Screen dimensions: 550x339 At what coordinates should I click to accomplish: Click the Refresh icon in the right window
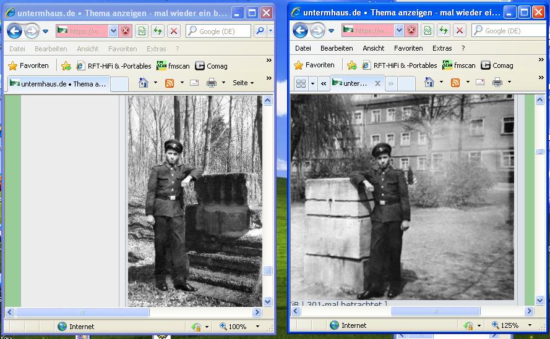pyautogui.click(x=444, y=31)
